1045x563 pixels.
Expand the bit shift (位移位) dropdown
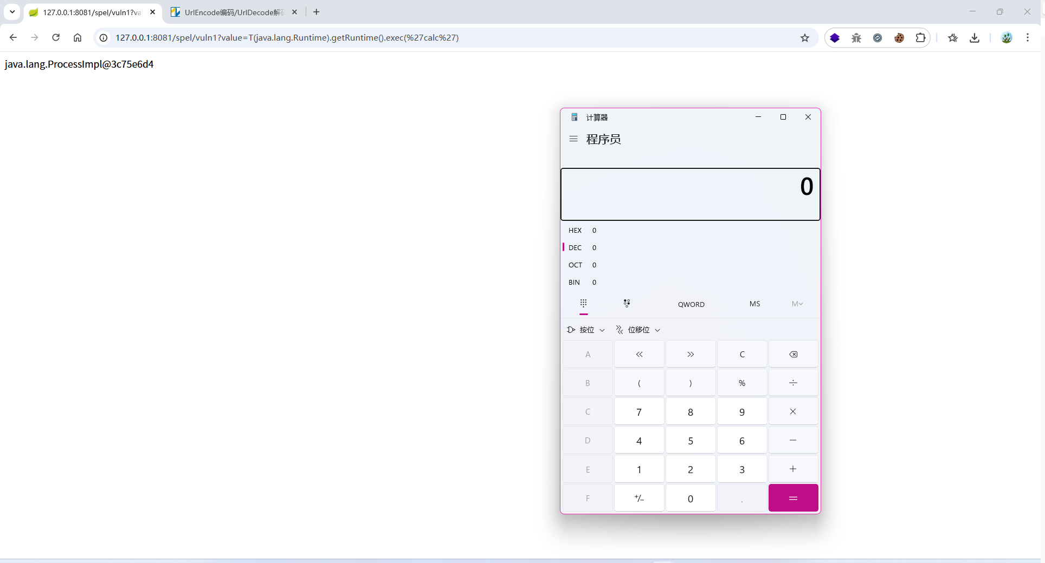[638, 330]
